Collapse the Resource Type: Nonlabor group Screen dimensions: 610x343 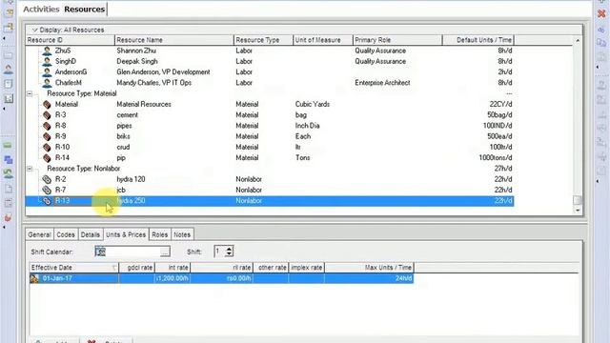point(30,169)
